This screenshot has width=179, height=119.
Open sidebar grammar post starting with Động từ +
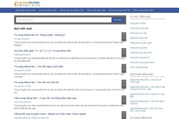coord(147,95)
